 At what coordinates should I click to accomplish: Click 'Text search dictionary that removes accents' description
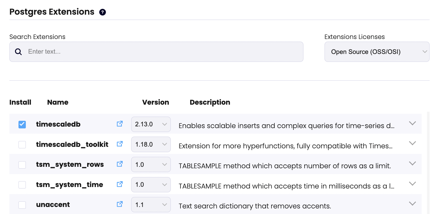point(255,206)
